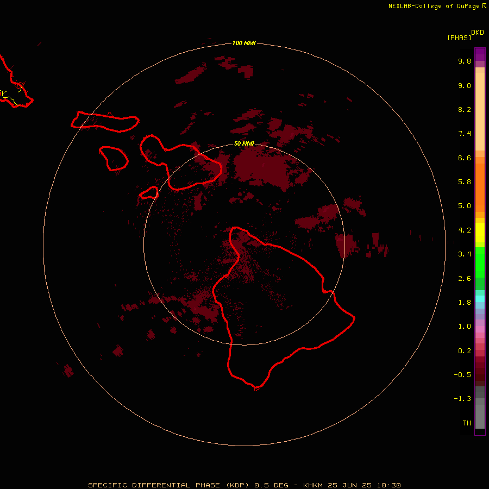Image resolution: width=489 pixels, height=489 pixels.
Task: Click the 9.0 legend value
Action: coord(465,85)
